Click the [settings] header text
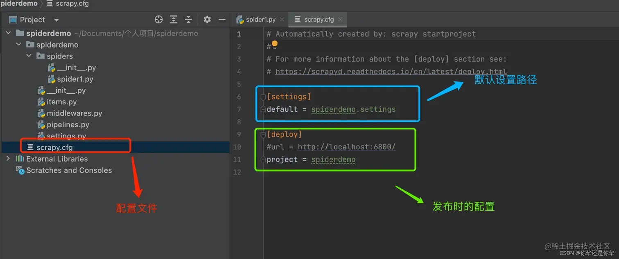The width and height of the screenshot is (619, 259). [x=289, y=97]
